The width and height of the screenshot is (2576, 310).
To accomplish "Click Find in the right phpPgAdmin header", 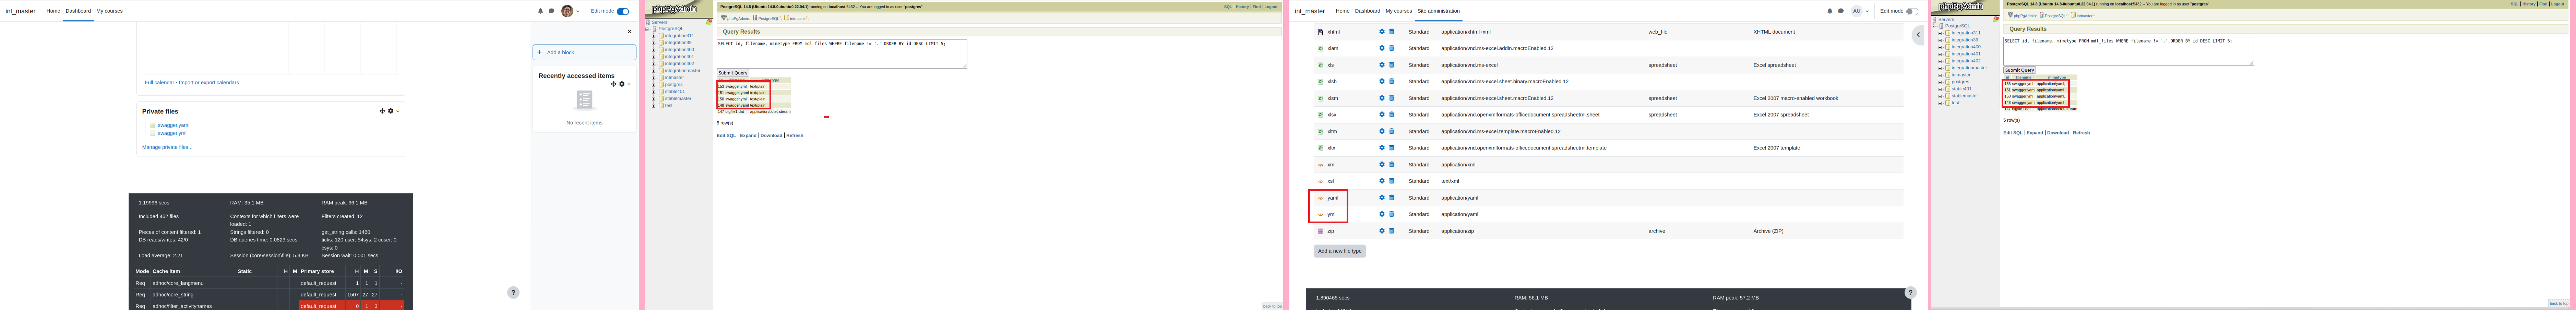I will tap(2543, 4).
